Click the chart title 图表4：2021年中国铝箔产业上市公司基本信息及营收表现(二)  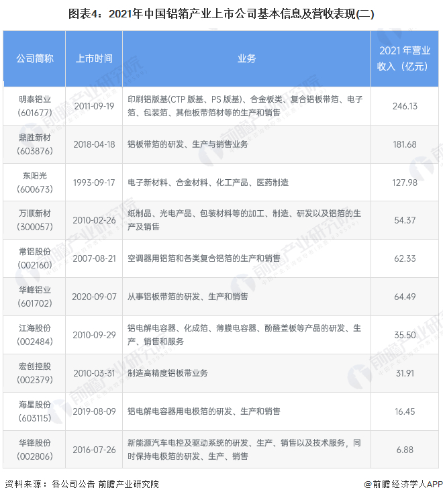tap(222, 14)
